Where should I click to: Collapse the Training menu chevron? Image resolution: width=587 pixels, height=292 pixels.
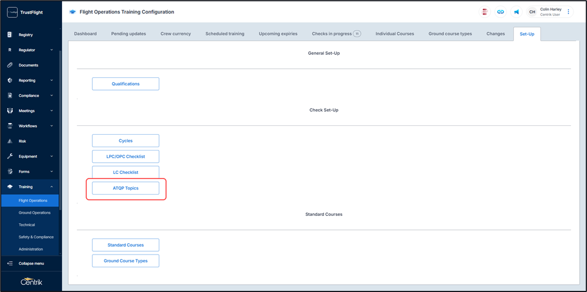pos(51,187)
